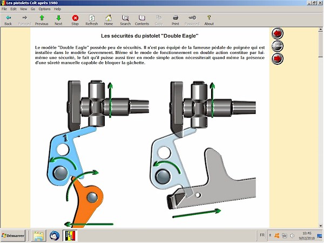This screenshot has width=324, height=243.
Task: Go to the Previous topic
Action: pos(42,20)
